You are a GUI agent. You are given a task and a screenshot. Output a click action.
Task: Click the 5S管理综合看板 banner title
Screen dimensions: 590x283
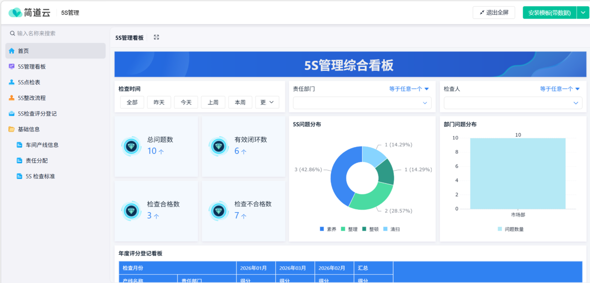(x=349, y=65)
